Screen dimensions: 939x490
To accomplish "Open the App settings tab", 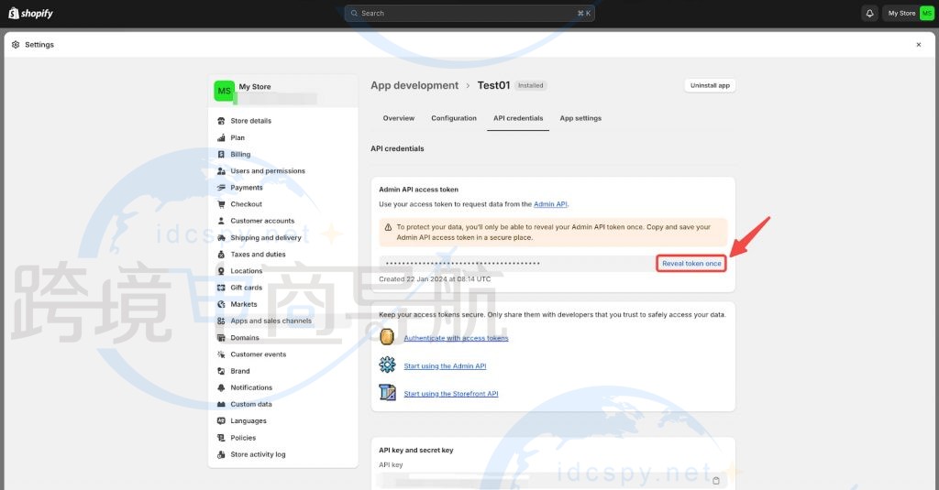I will (x=580, y=118).
